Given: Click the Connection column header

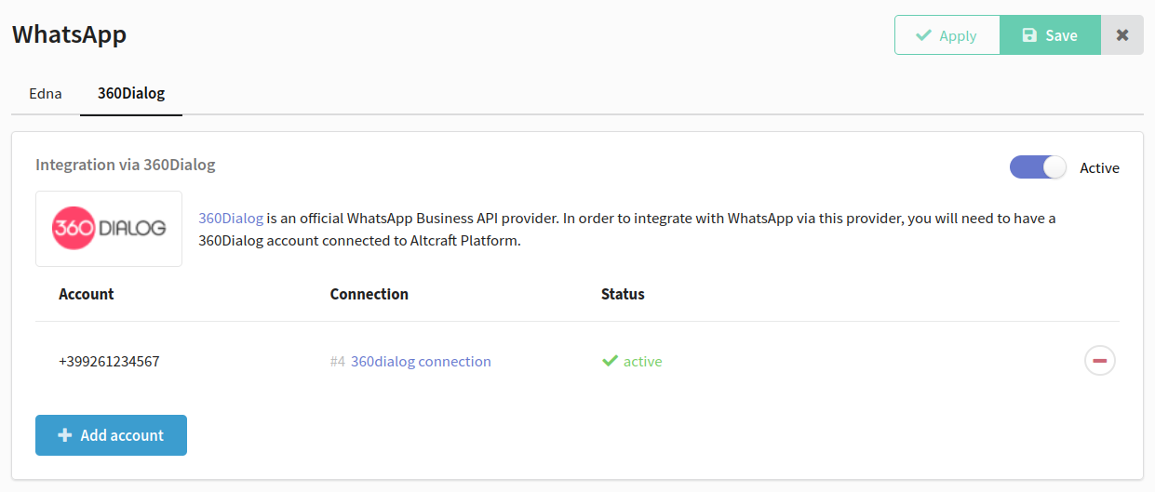Looking at the screenshot, I should tap(369, 294).
